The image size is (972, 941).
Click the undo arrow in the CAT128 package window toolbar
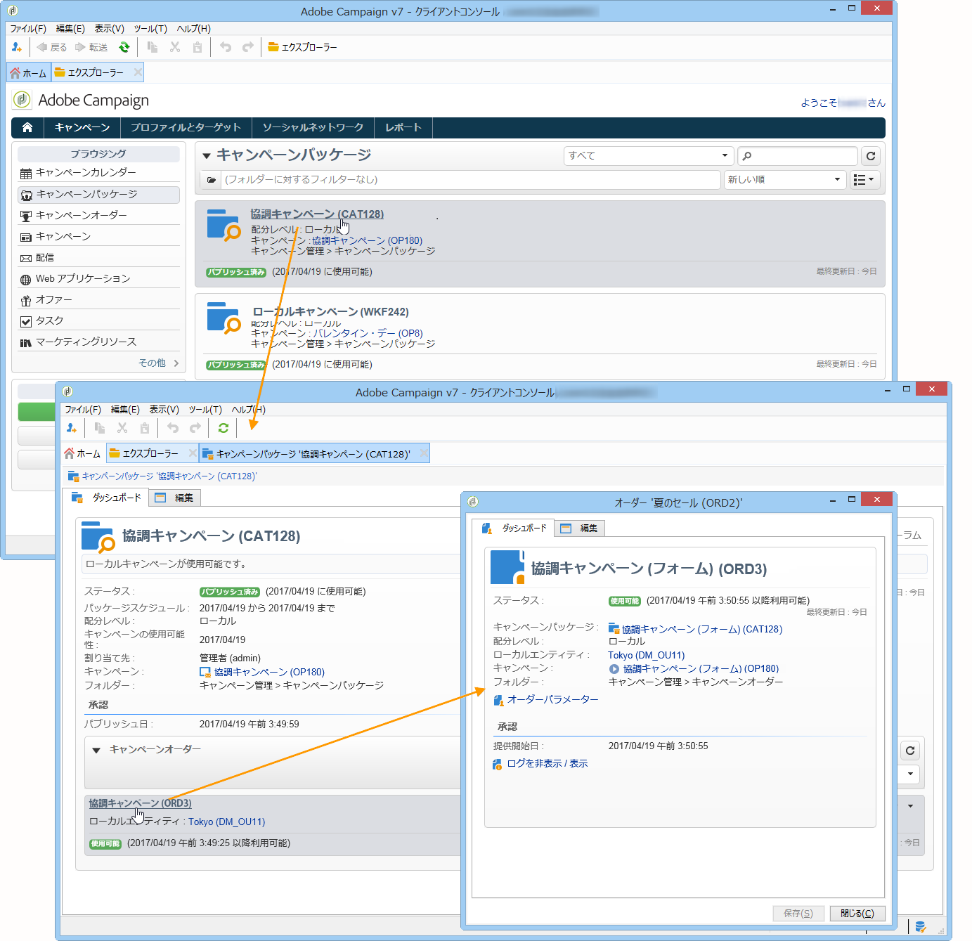tap(173, 428)
